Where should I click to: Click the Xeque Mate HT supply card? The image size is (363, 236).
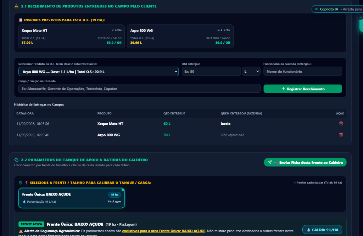click(72, 36)
